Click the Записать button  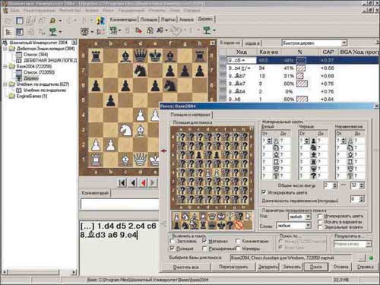click(x=292, y=267)
